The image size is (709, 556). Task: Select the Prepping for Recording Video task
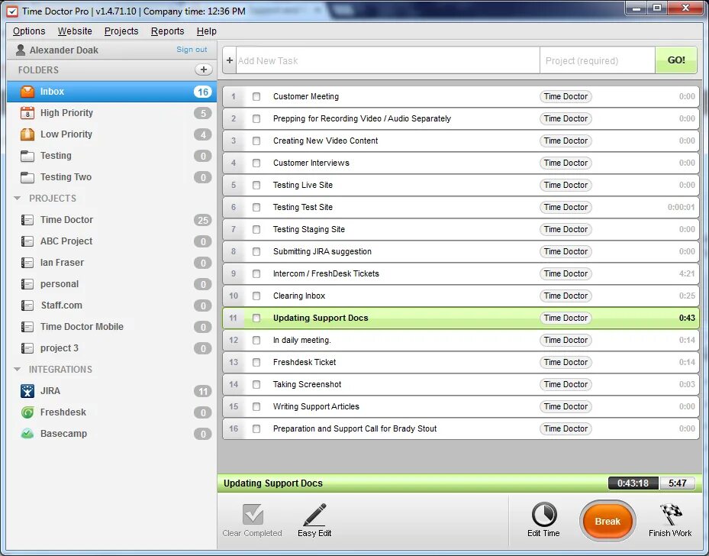click(x=461, y=118)
